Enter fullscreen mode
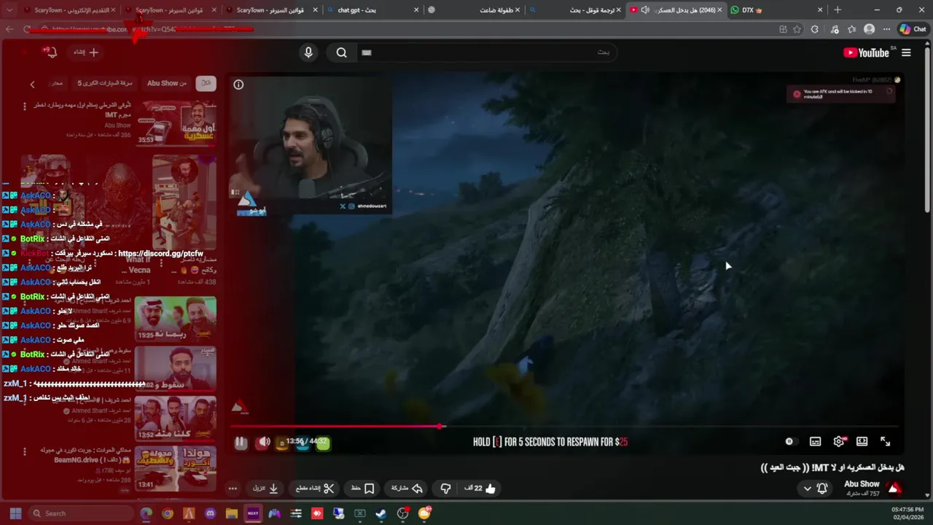Viewport: 933px width, 525px height. point(885,442)
